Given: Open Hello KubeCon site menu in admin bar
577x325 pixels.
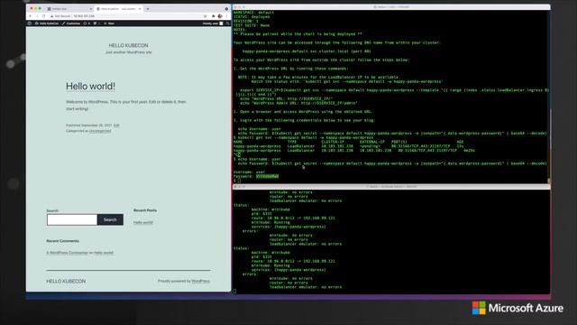Looking at the screenshot, I should [x=47, y=23].
